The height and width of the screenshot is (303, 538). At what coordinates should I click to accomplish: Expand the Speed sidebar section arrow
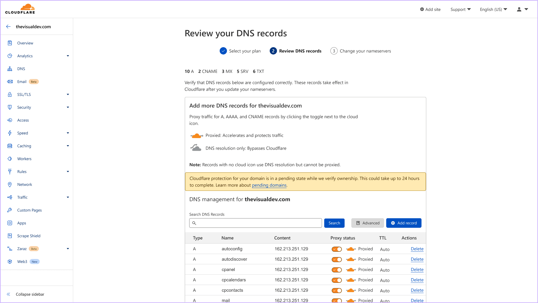(x=68, y=133)
